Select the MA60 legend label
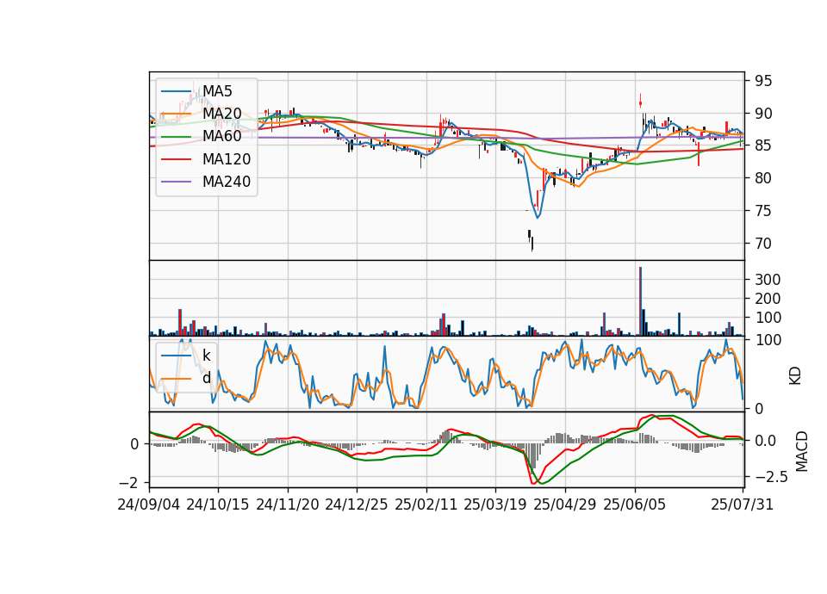Image resolution: width=827 pixels, height=594 pixels. (x=221, y=137)
